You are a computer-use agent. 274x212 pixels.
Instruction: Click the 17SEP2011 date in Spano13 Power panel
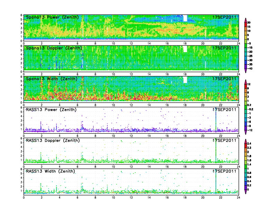tap(225, 17)
